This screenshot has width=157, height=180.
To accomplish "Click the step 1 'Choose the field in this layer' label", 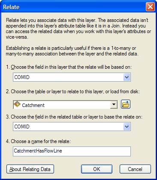I will click(69, 67).
